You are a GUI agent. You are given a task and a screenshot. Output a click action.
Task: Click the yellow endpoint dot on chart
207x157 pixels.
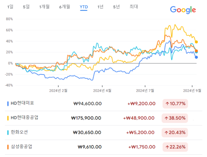tap(196, 42)
